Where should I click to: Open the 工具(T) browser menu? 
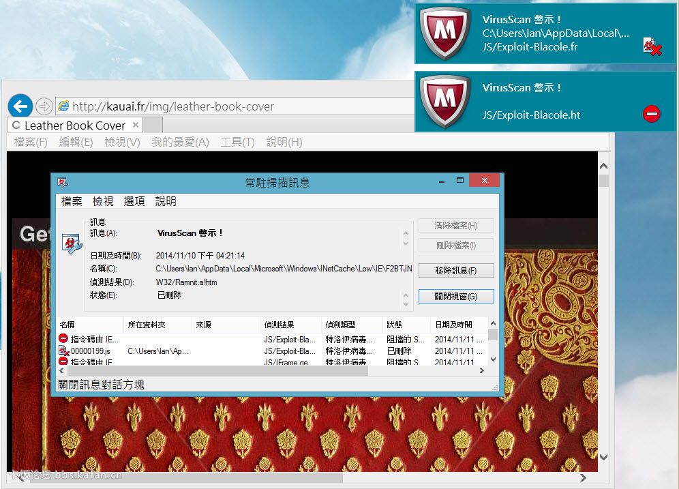[x=237, y=142]
